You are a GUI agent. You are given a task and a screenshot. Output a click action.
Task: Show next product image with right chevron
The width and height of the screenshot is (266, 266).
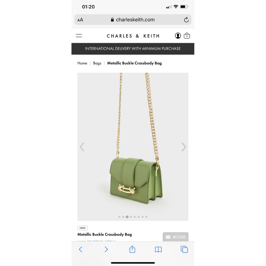[184, 147]
